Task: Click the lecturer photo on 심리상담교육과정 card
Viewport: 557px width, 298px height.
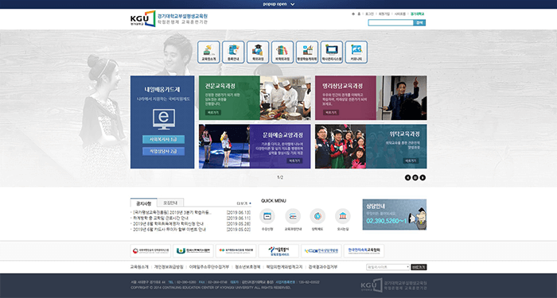Action: click(x=402, y=98)
